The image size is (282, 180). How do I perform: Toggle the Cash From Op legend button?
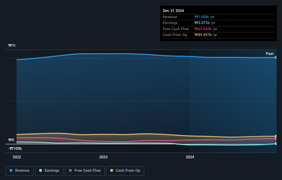point(125,171)
